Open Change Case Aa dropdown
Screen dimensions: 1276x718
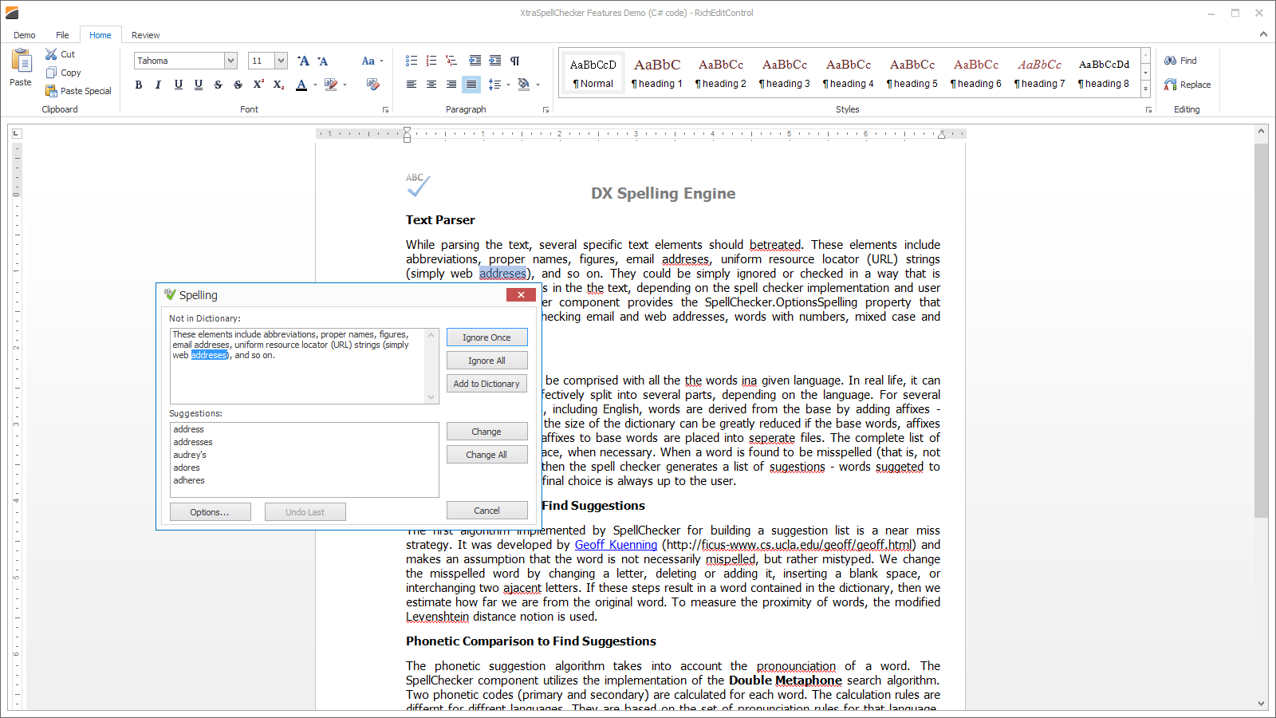[372, 61]
